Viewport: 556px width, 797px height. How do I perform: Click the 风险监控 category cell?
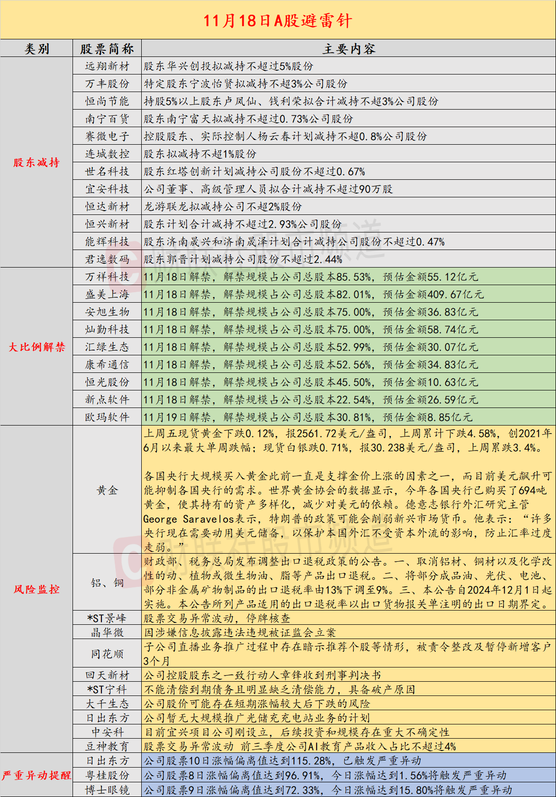point(36,589)
